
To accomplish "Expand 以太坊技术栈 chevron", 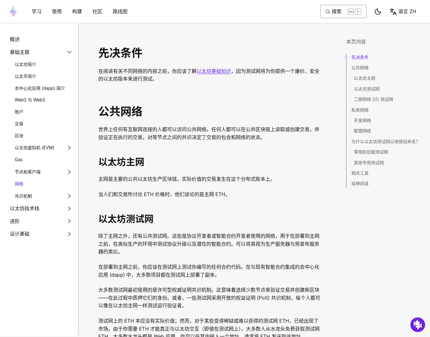I will click(x=69, y=209).
